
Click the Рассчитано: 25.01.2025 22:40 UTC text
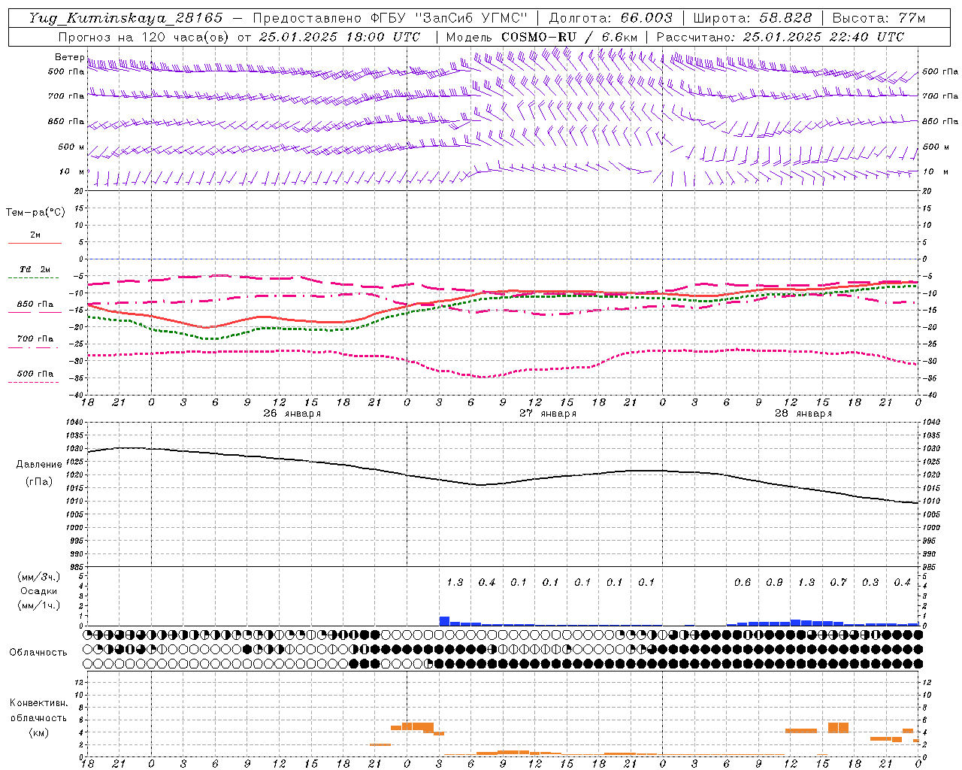(780, 37)
